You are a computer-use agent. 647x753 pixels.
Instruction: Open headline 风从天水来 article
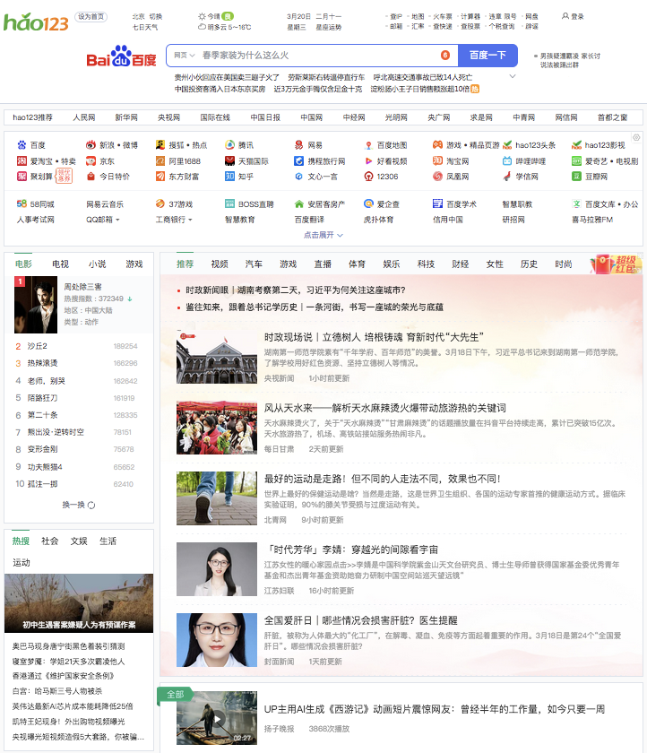pyautogui.click(x=385, y=408)
